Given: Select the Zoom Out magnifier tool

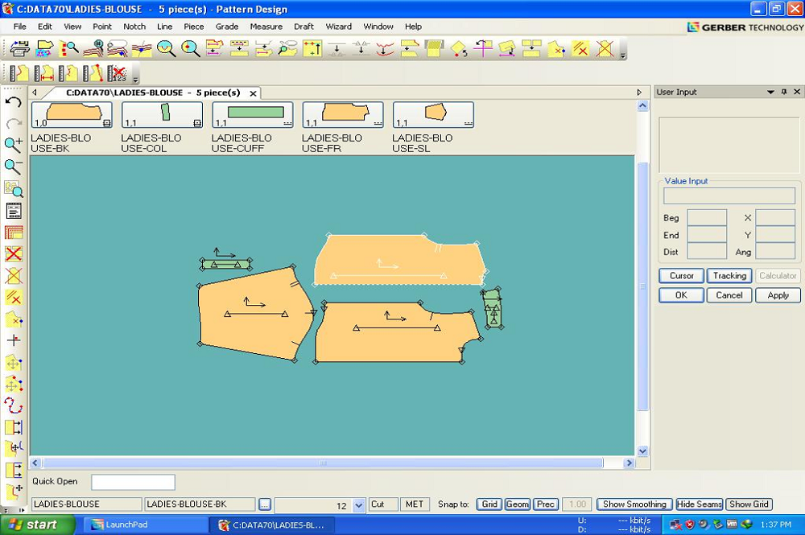Looking at the screenshot, I should [x=13, y=167].
